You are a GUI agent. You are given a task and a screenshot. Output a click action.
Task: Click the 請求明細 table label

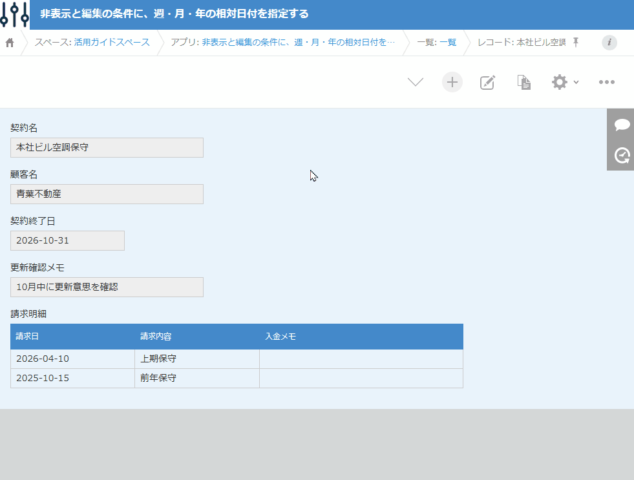(x=28, y=314)
